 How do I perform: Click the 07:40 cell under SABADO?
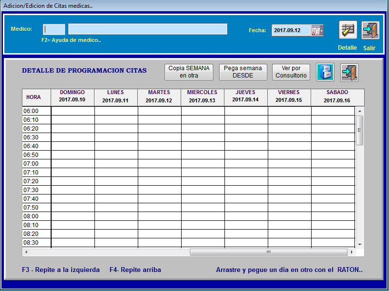point(333,199)
